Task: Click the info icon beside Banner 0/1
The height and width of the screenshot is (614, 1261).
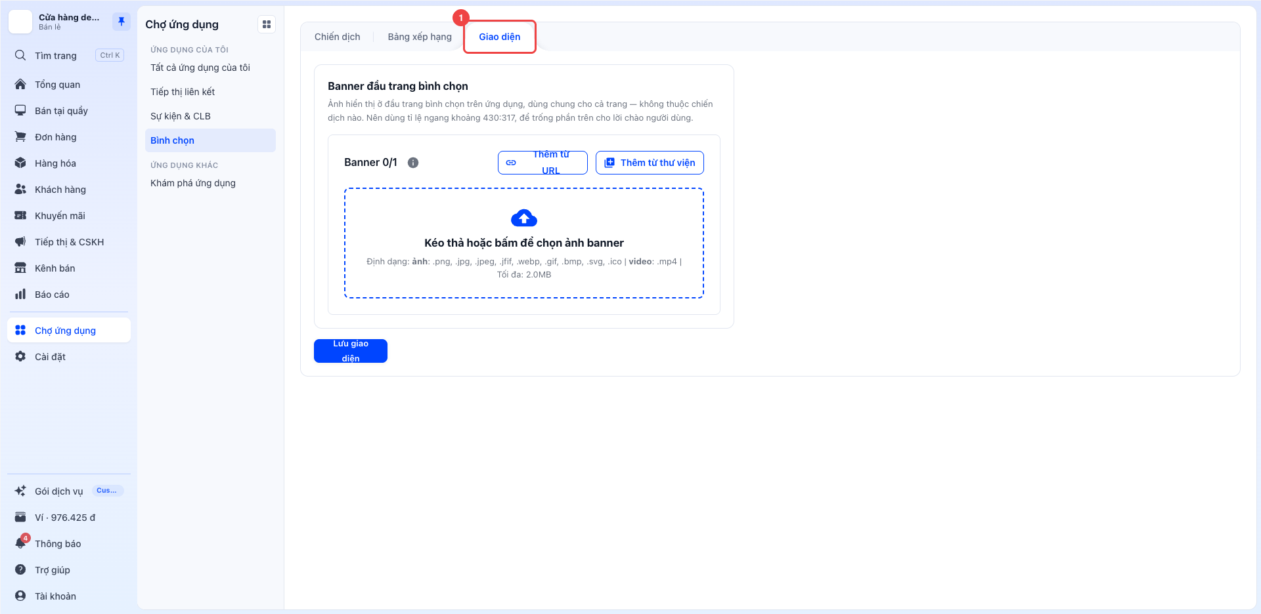Action: tap(413, 163)
